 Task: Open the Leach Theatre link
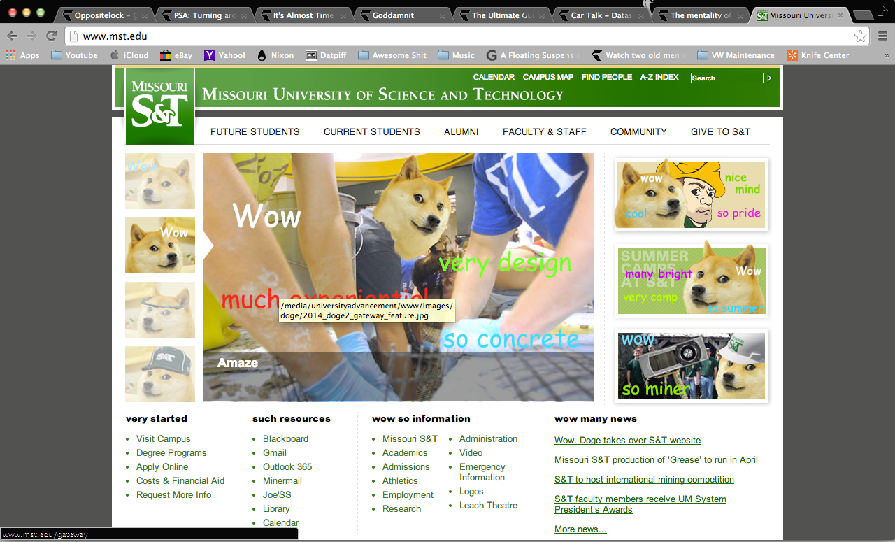[489, 506]
